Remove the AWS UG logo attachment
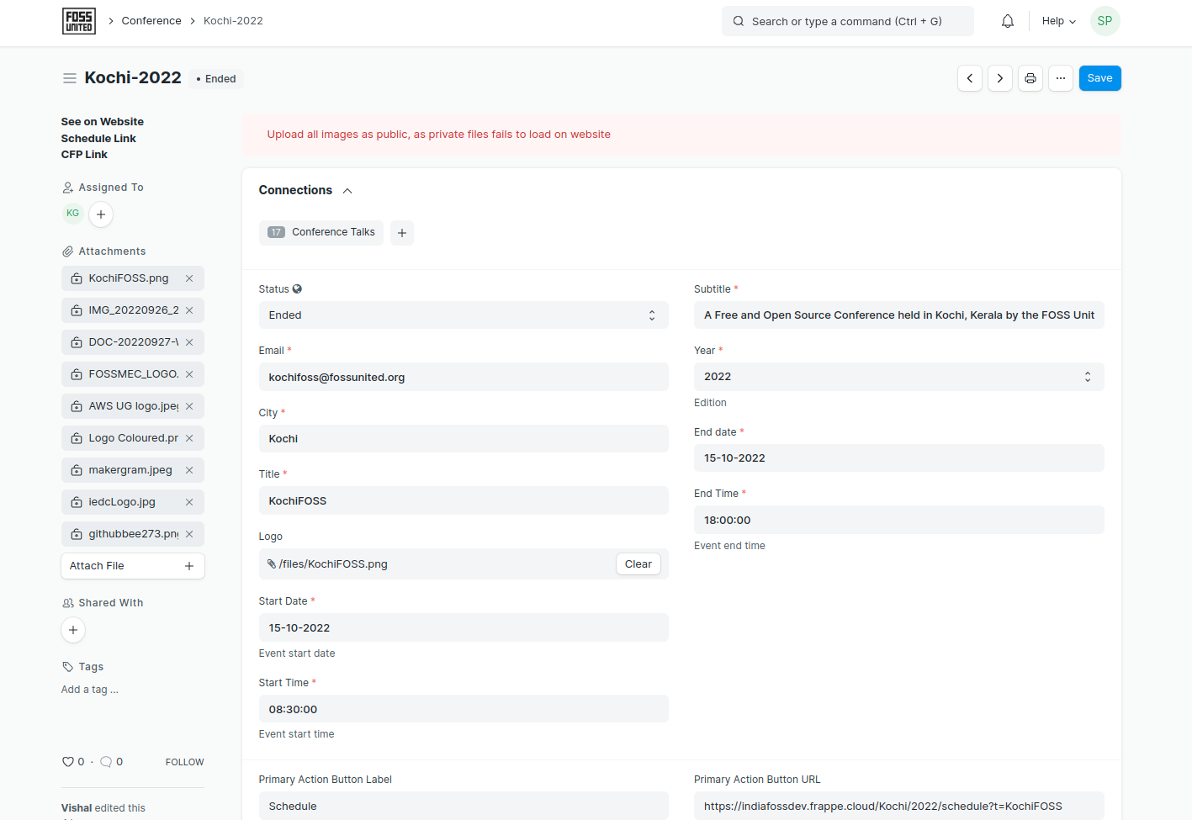The height and width of the screenshot is (820, 1192). 189,406
